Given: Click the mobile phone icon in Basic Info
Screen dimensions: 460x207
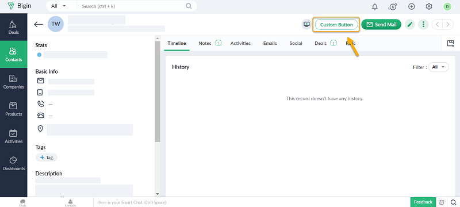Looking at the screenshot, I should coord(40,93).
